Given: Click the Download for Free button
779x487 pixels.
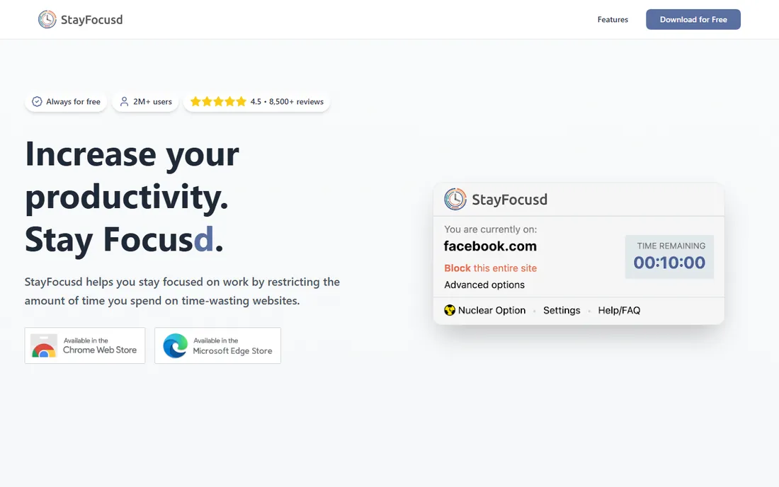Looking at the screenshot, I should [693, 19].
